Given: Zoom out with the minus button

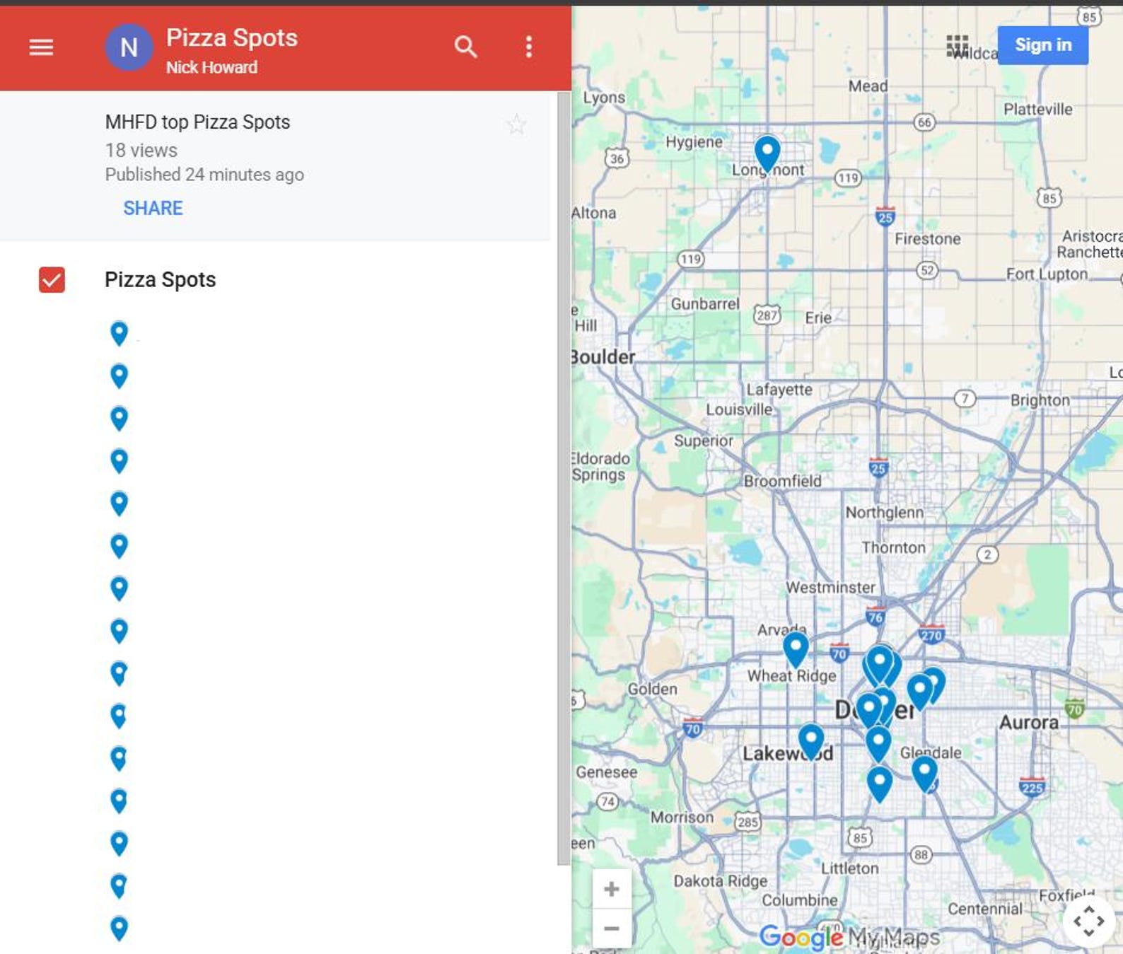Looking at the screenshot, I should [612, 928].
